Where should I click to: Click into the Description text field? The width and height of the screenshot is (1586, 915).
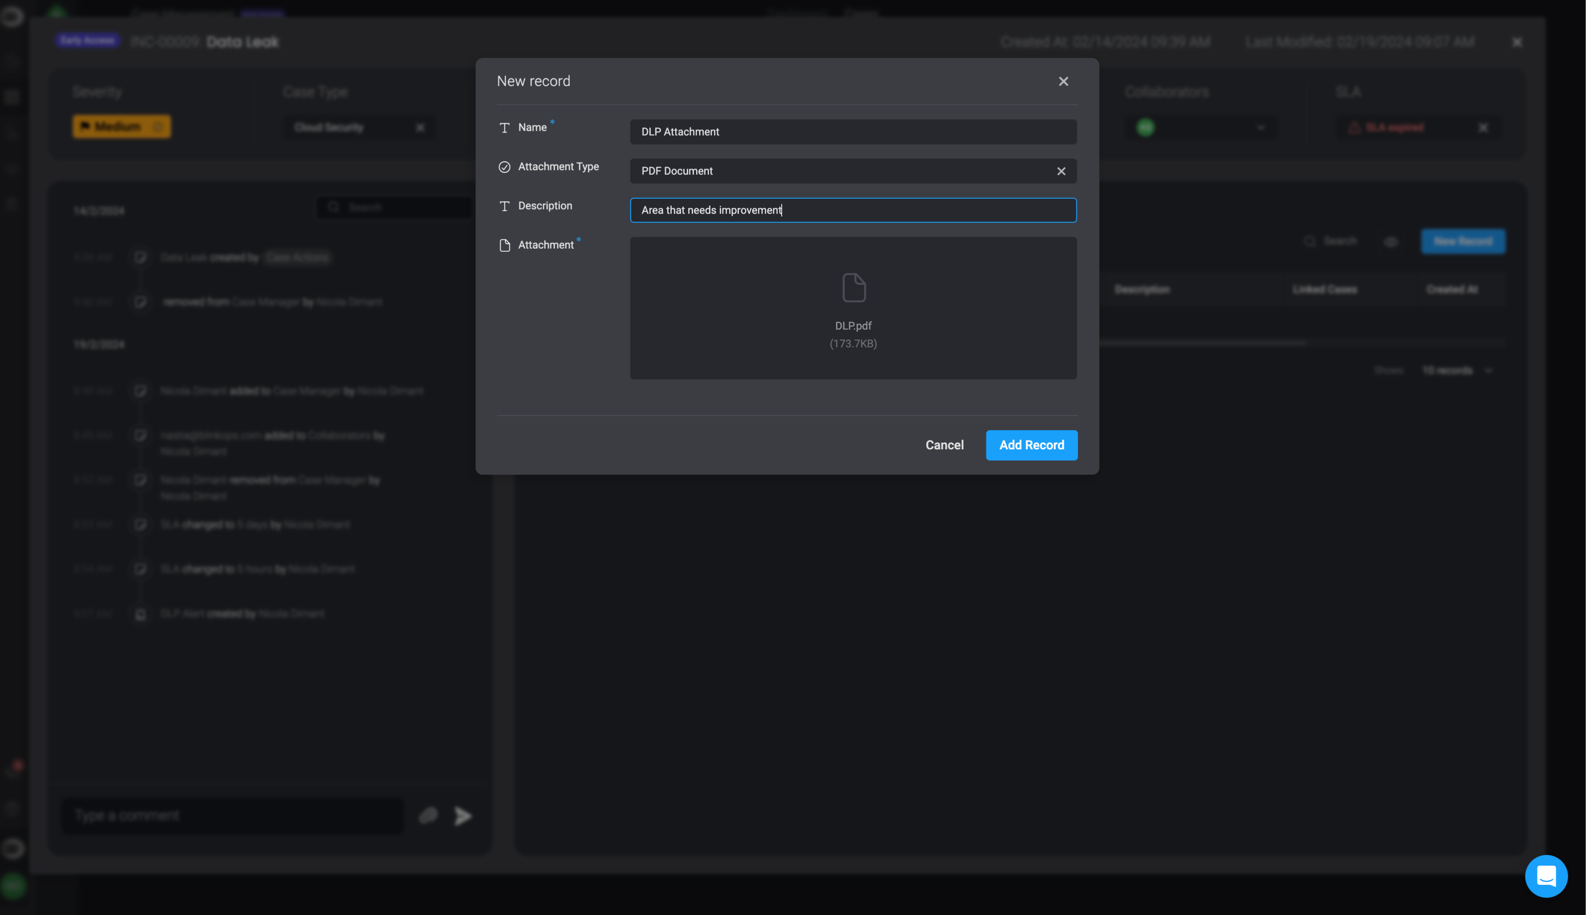[x=853, y=210]
